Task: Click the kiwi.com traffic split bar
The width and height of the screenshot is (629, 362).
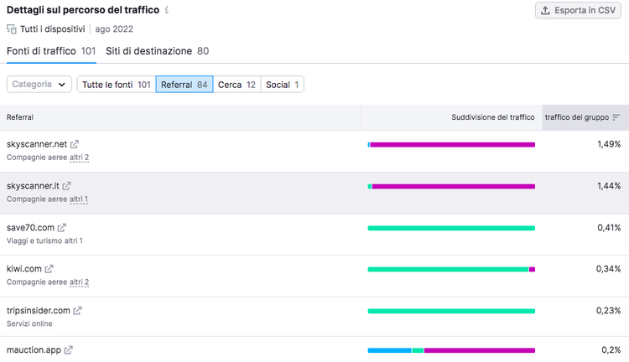Action: (451, 269)
